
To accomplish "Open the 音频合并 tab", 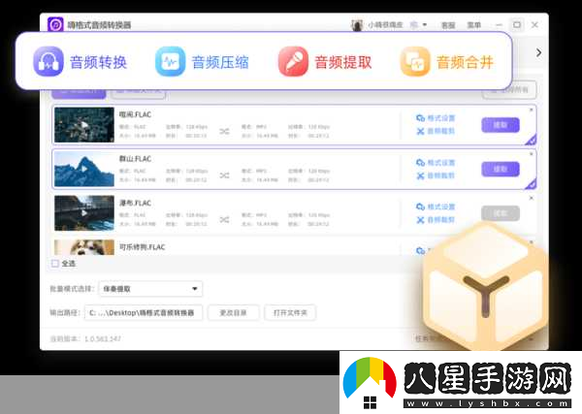I will (447, 62).
